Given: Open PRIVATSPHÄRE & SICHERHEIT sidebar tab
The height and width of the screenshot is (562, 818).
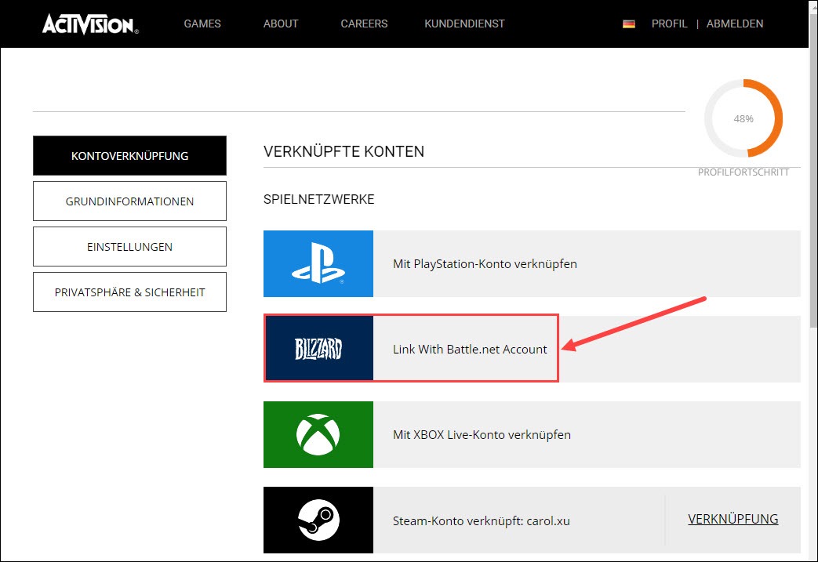Looking at the screenshot, I should pos(130,292).
